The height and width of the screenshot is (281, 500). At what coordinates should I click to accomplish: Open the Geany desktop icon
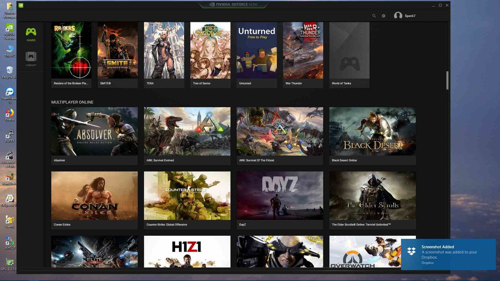(x=9, y=219)
